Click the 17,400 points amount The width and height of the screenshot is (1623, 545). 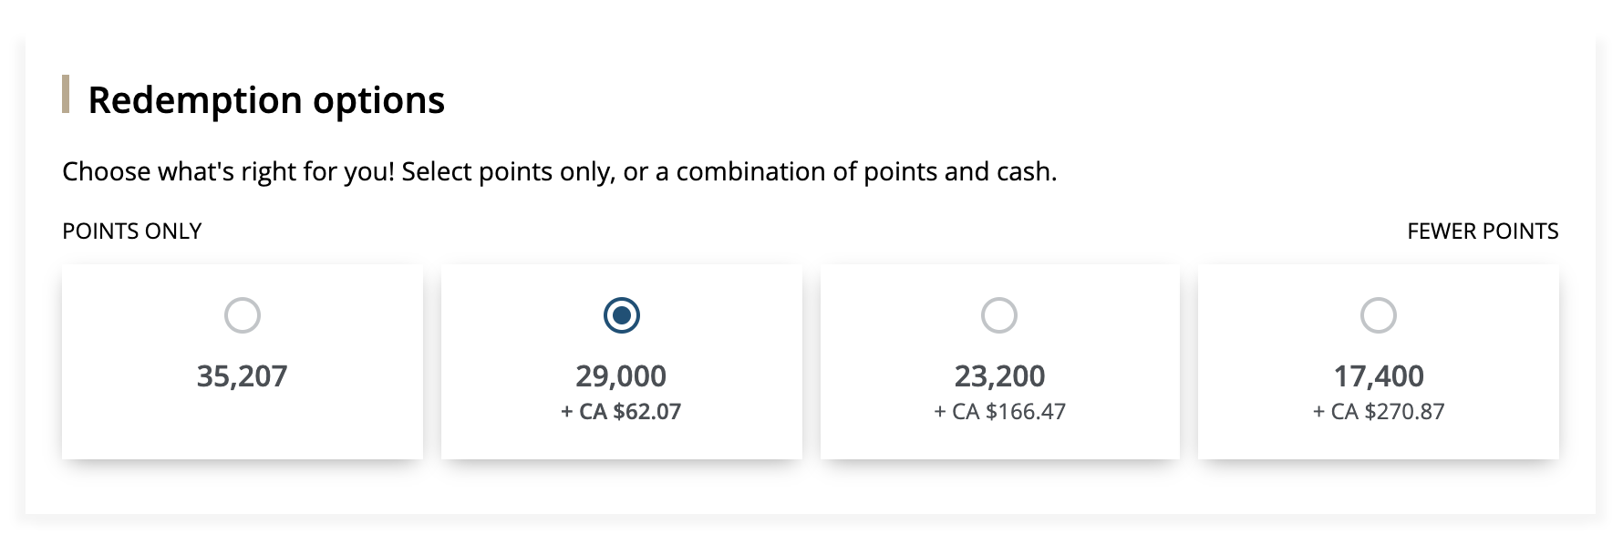point(1378,375)
